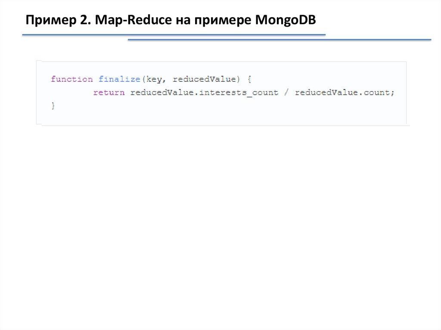Click the slide title starting with "Пример 2"
This screenshot has height=330, width=441.
[170, 20]
